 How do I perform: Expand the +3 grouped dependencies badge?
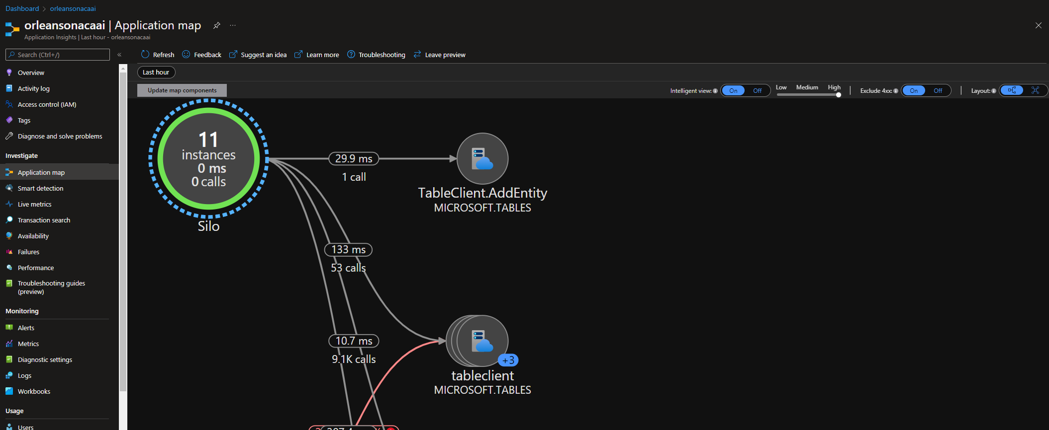click(x=508, y=360)
